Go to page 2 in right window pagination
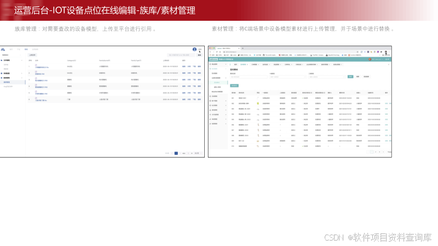Screen dimensions: 438x246 [x=376, y=152]
